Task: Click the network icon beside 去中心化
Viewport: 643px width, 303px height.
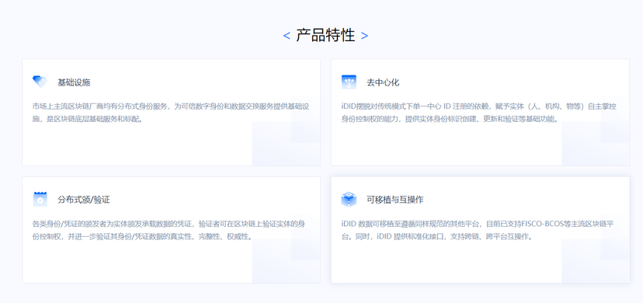Action: [349, 82]
